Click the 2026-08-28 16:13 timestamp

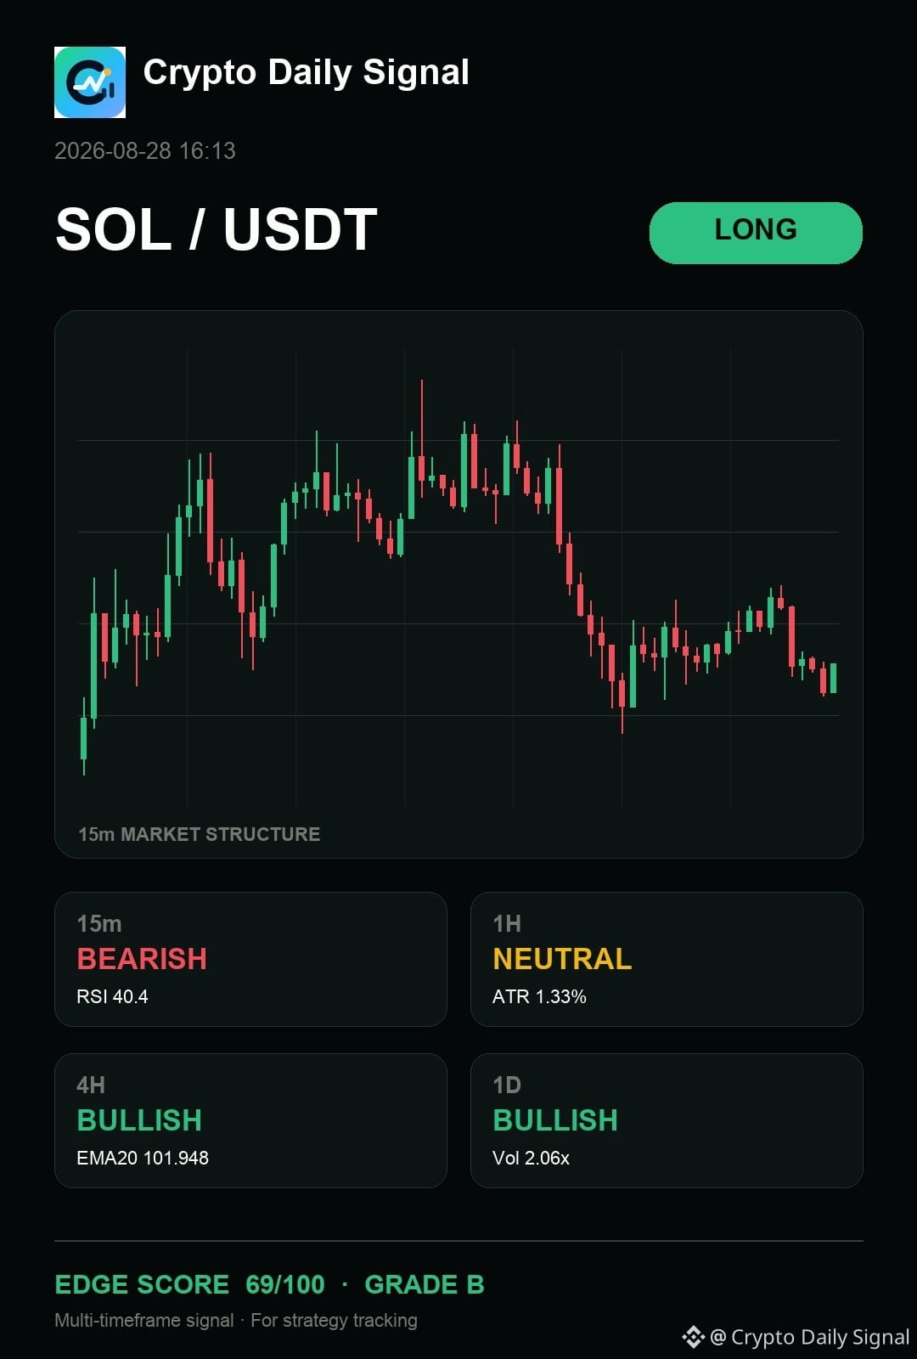coord(145,151)
